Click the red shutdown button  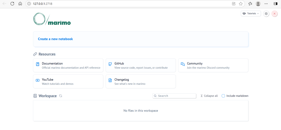click(274, 14)
